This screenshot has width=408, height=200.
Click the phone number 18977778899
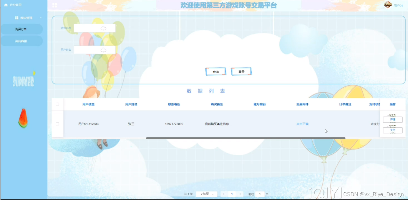pos(174,124)
